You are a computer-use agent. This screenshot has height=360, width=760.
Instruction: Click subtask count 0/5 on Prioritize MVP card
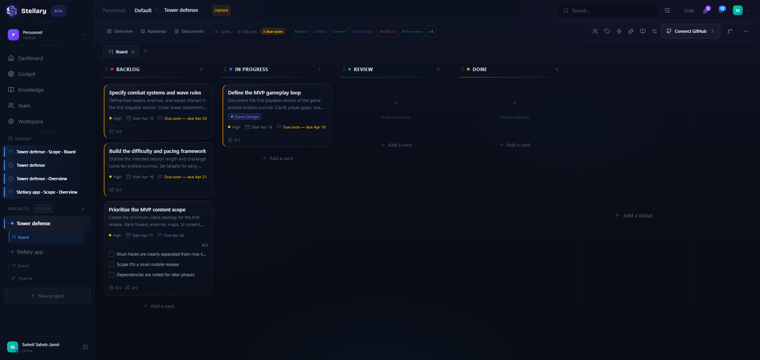pos(131,288)
